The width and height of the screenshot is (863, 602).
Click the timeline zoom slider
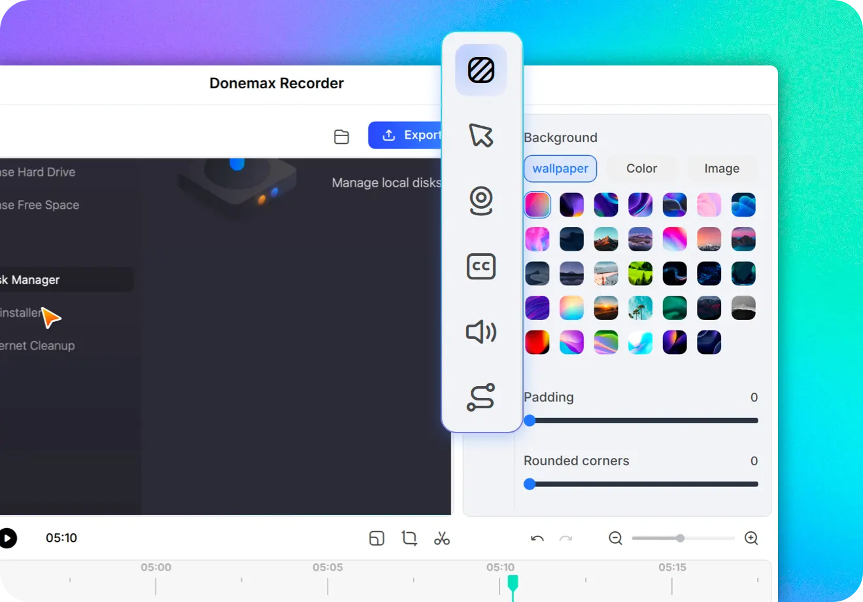point(683,538)
